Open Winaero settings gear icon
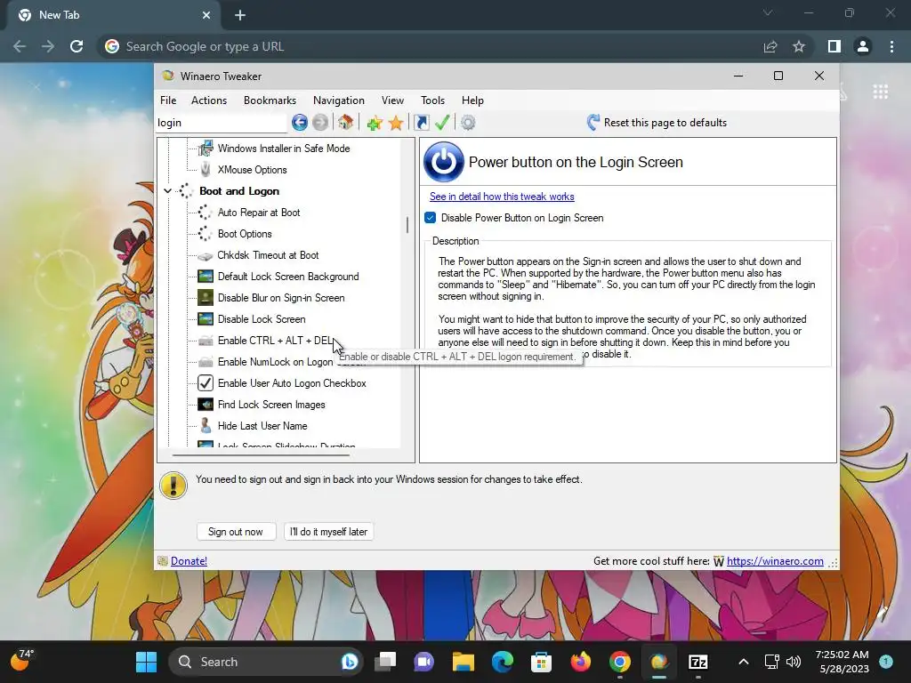The height and width of the screenshot is (683, 911). click(x=468, y=123)
